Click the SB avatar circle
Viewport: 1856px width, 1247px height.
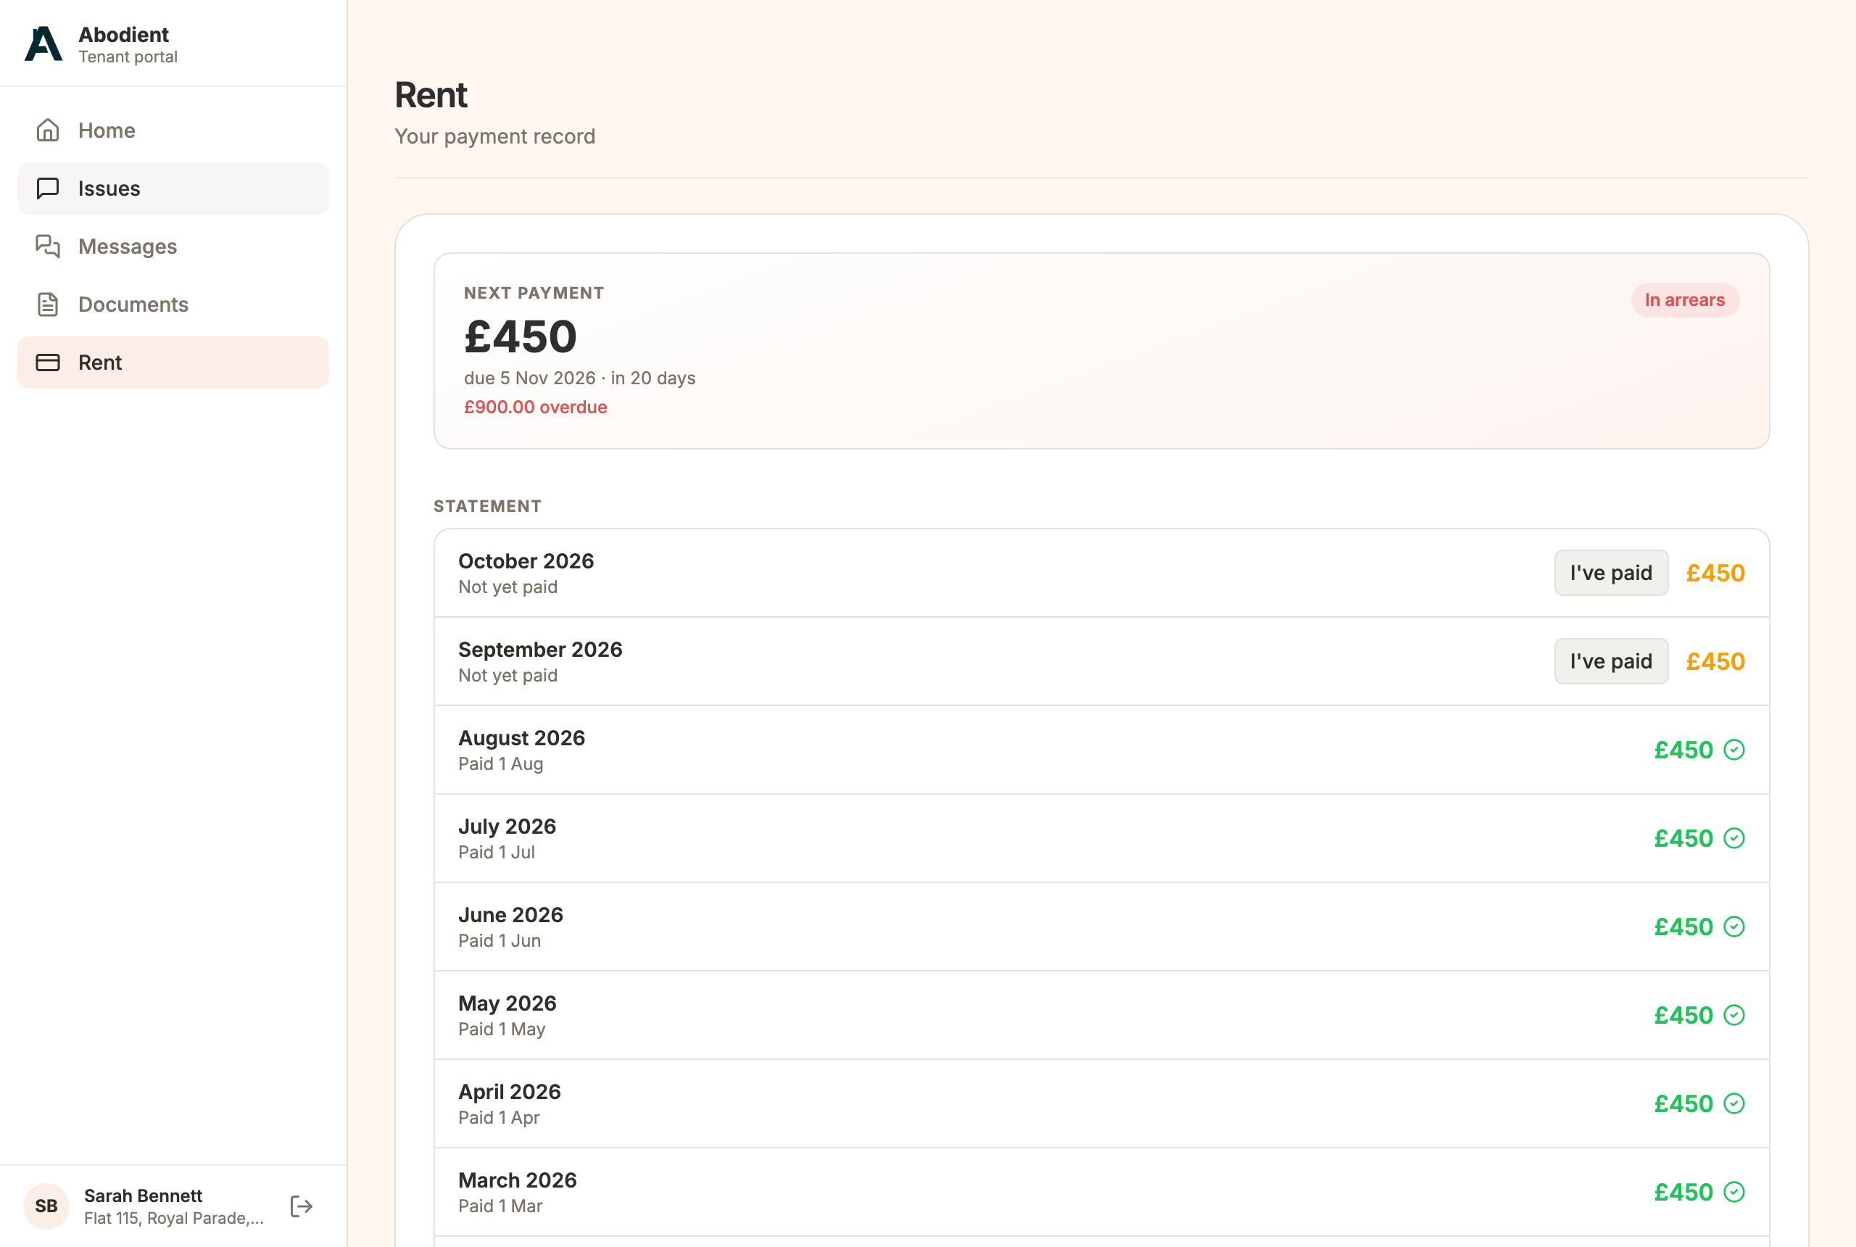(46, 1206)
